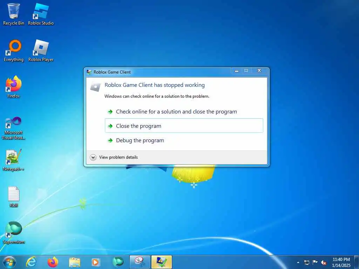
Task: Expand View problem details
Action: [x=114, y=157]
